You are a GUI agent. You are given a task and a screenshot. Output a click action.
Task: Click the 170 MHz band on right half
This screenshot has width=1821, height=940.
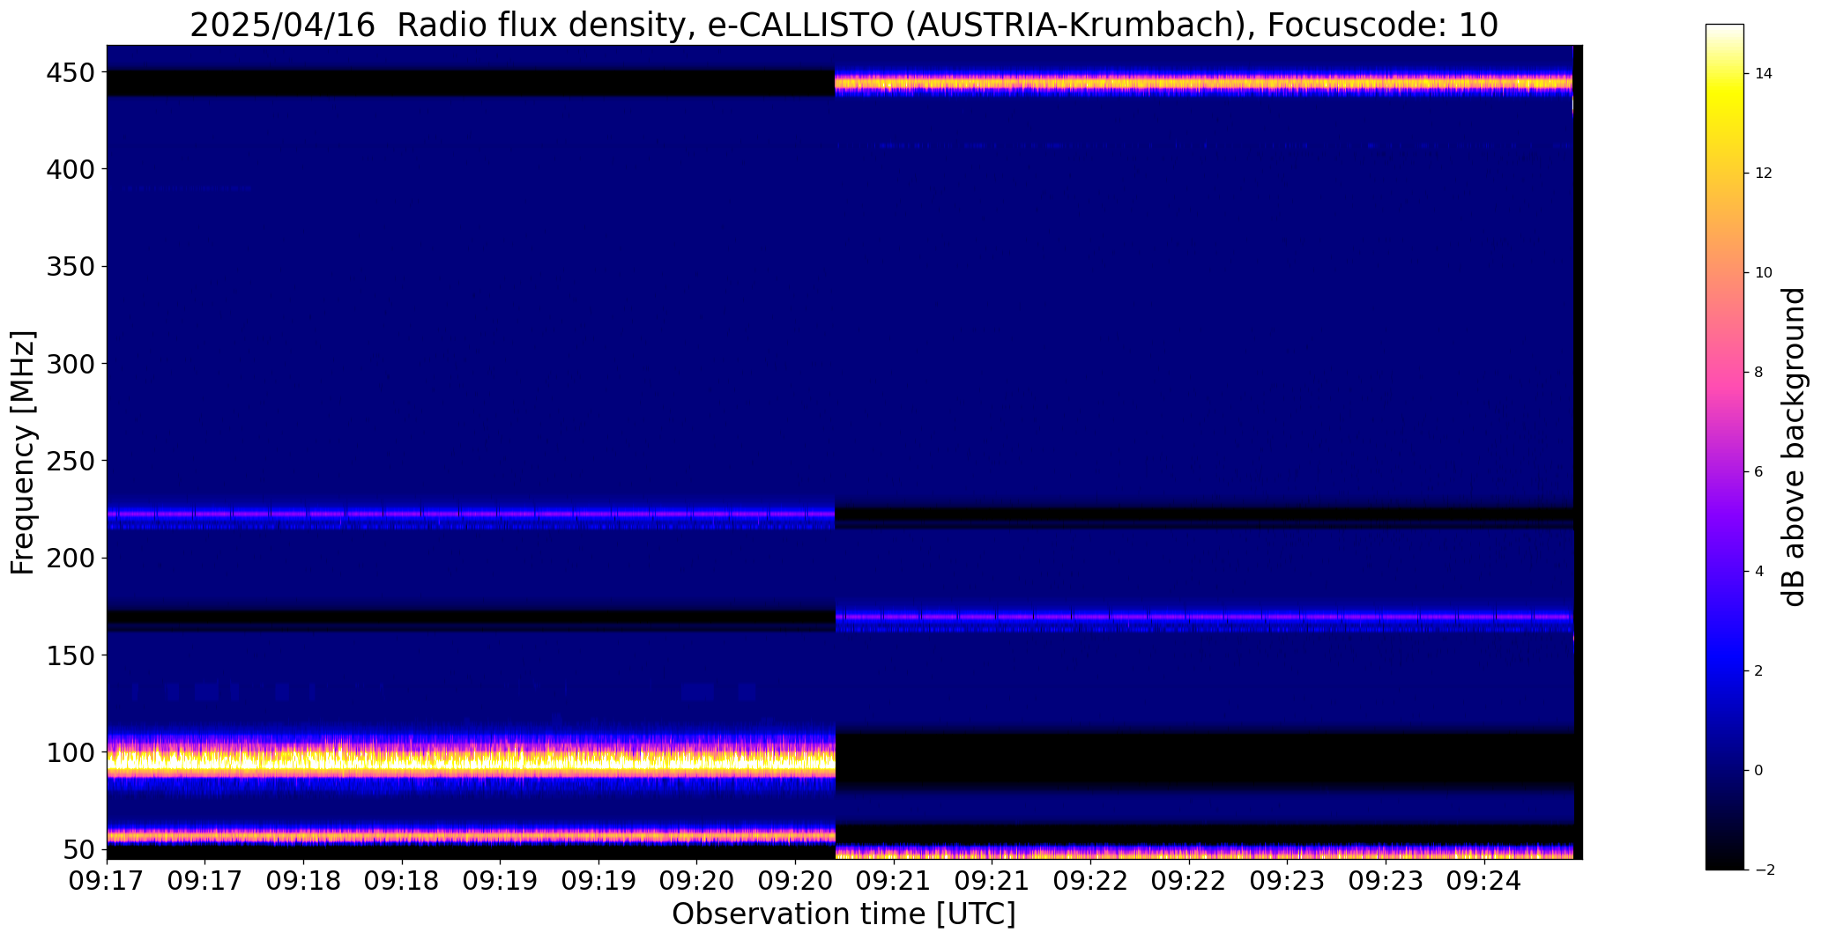point(1204,617)
